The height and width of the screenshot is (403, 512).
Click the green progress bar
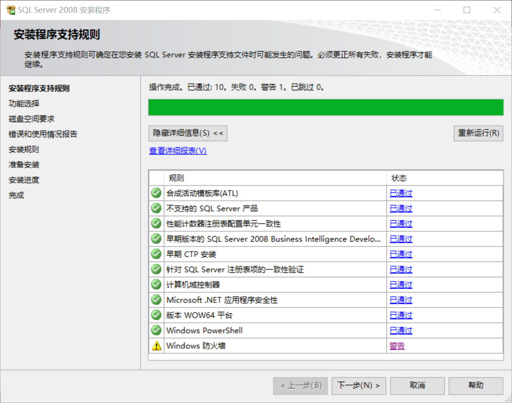[x=326, y=107]
